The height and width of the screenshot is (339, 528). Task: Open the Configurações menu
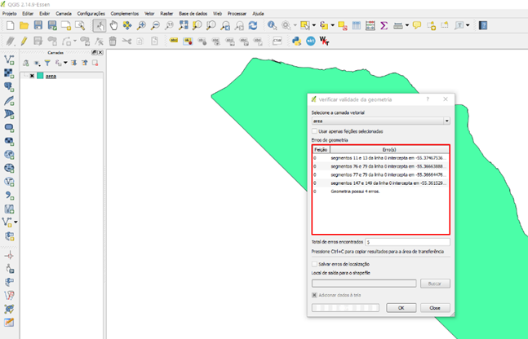[91, 14]
